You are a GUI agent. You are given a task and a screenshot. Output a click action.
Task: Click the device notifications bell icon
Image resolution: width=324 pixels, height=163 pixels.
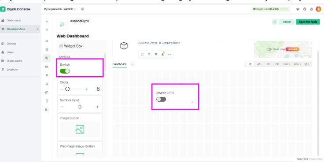pyautogui.click(x=149, y=54)
